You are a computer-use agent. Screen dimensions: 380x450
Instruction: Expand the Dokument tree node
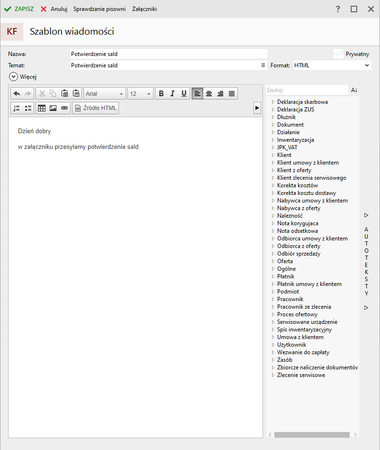pyautogui.click(x=273, y=125)
